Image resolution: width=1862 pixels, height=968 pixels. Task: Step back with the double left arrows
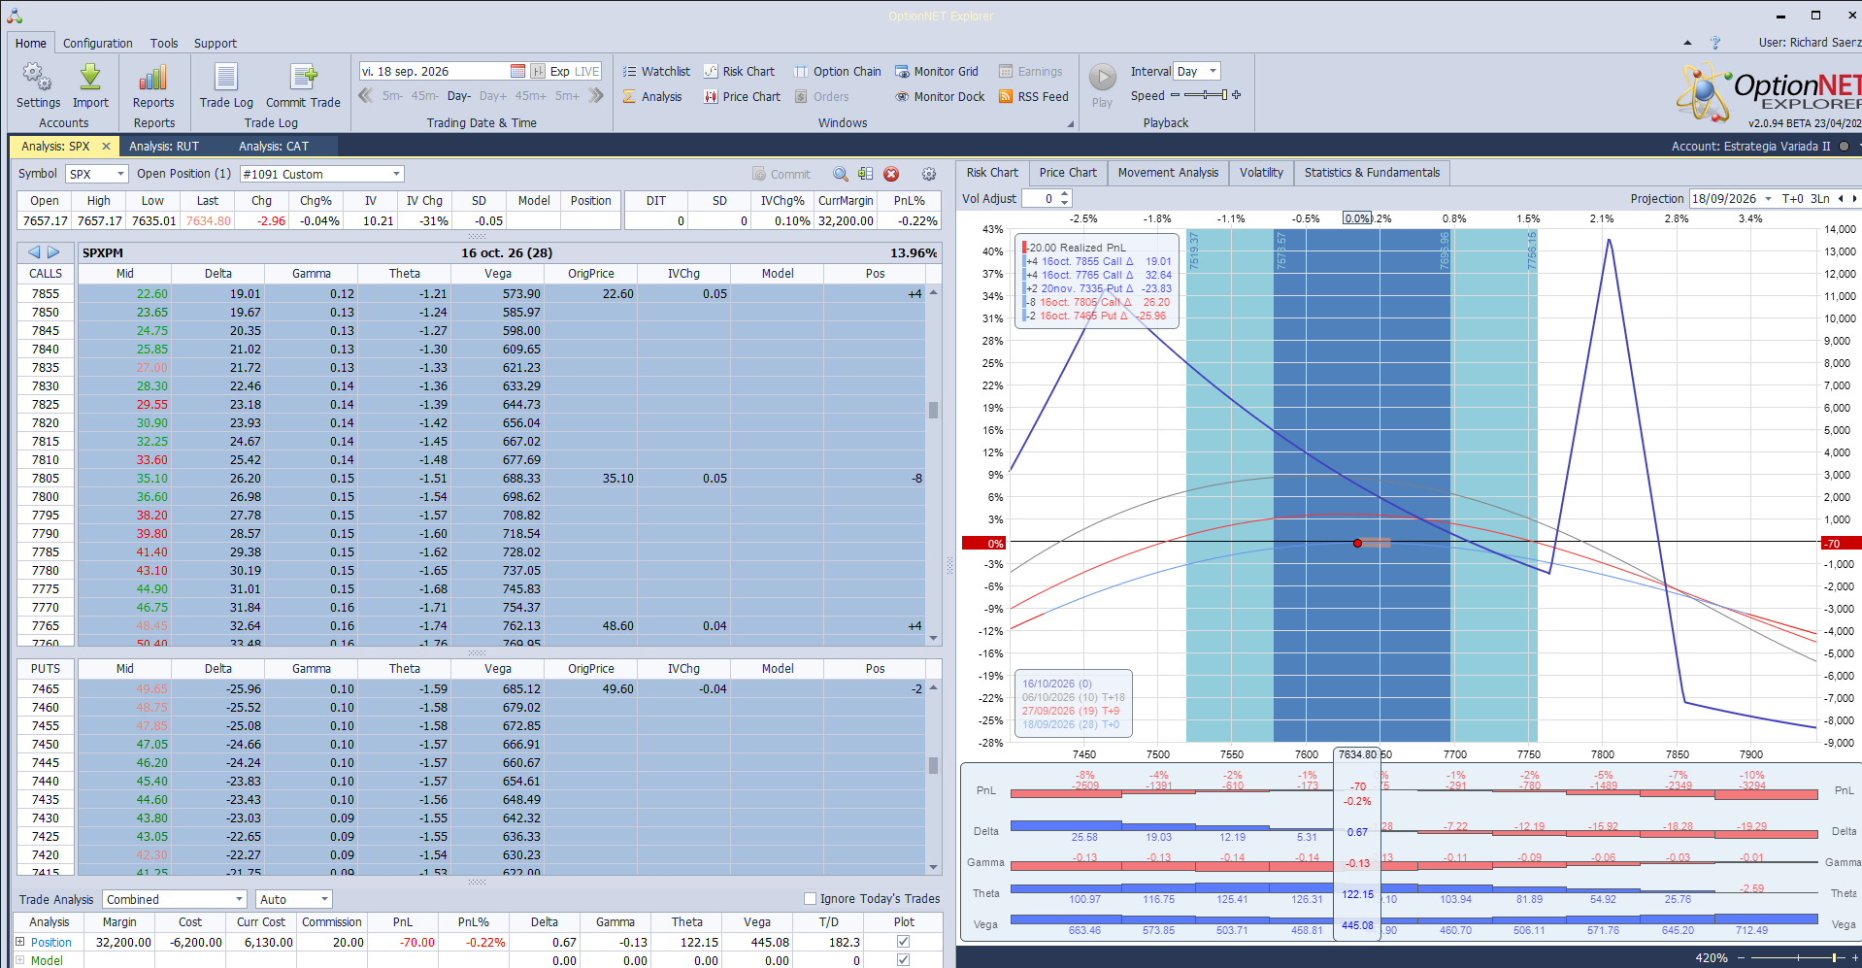pyautogui.click(x=366, y=95)
